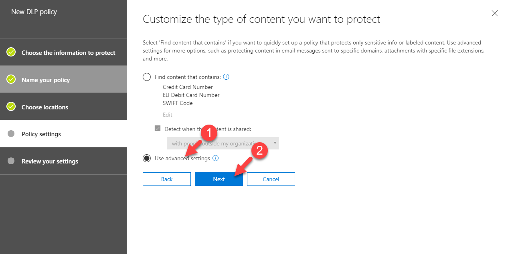
Task: Click the gray step circle for 'Policy settings'
Action: tap(11, 133)
